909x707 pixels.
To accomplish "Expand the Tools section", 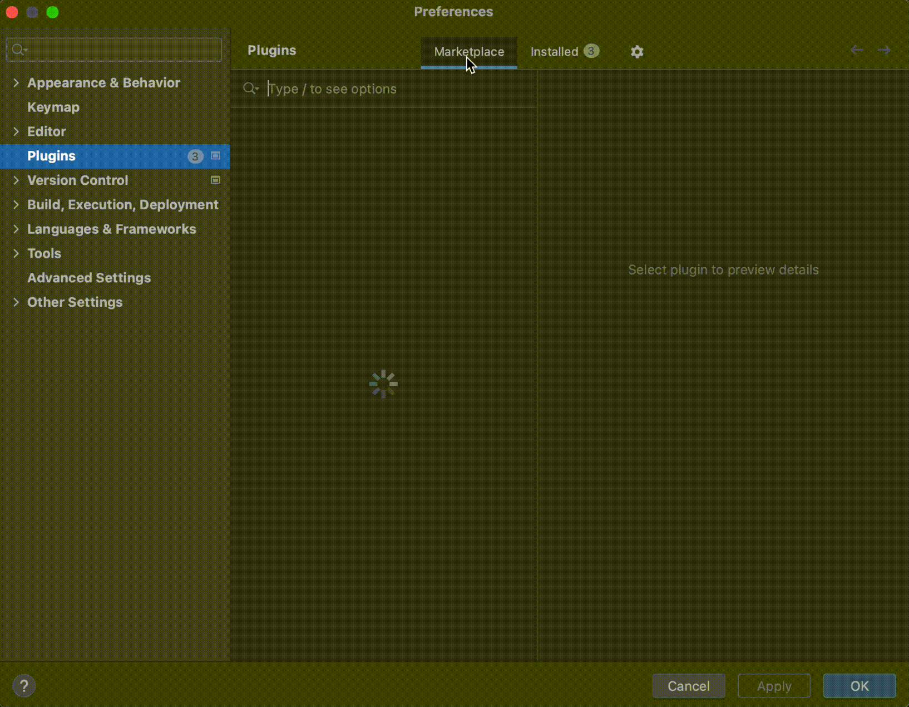I will point(16,253).
